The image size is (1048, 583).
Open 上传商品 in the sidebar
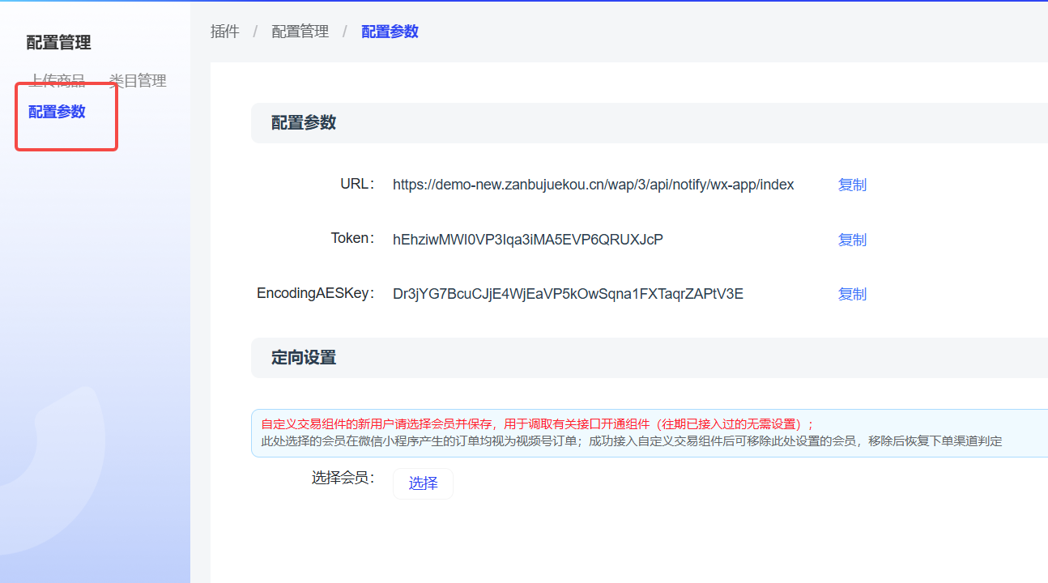pos(57,80)
